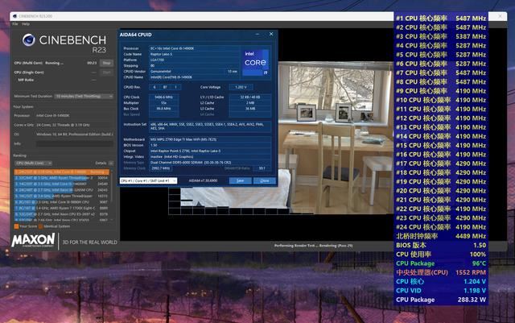Click the Info text field
The width and height of the screenshot is (515, 323).
(75, 143)
